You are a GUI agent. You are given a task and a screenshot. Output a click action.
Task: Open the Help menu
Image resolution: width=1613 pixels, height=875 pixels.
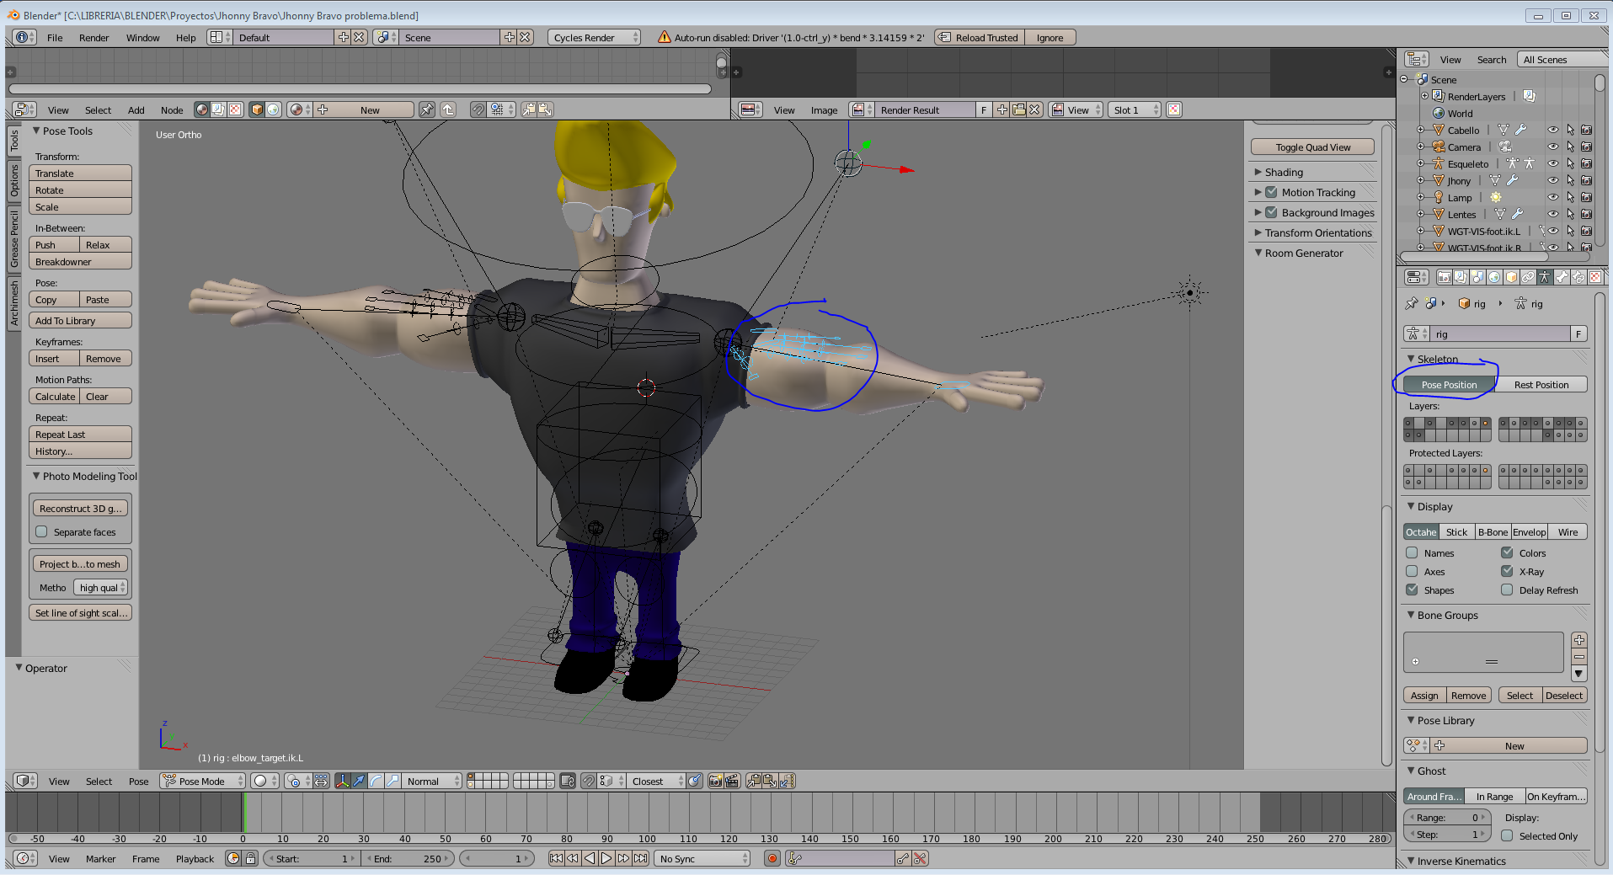pyautogui.click(x=186, y=37)
